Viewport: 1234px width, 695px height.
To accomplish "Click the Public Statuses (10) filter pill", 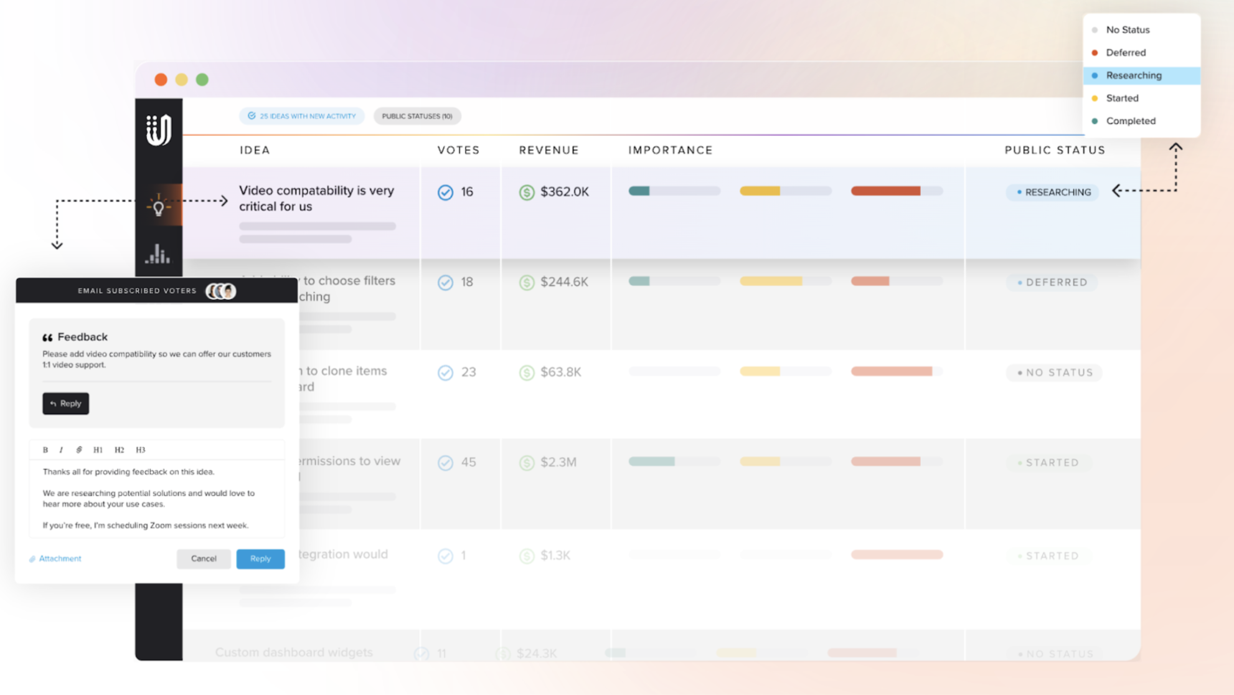I will 417,116.
